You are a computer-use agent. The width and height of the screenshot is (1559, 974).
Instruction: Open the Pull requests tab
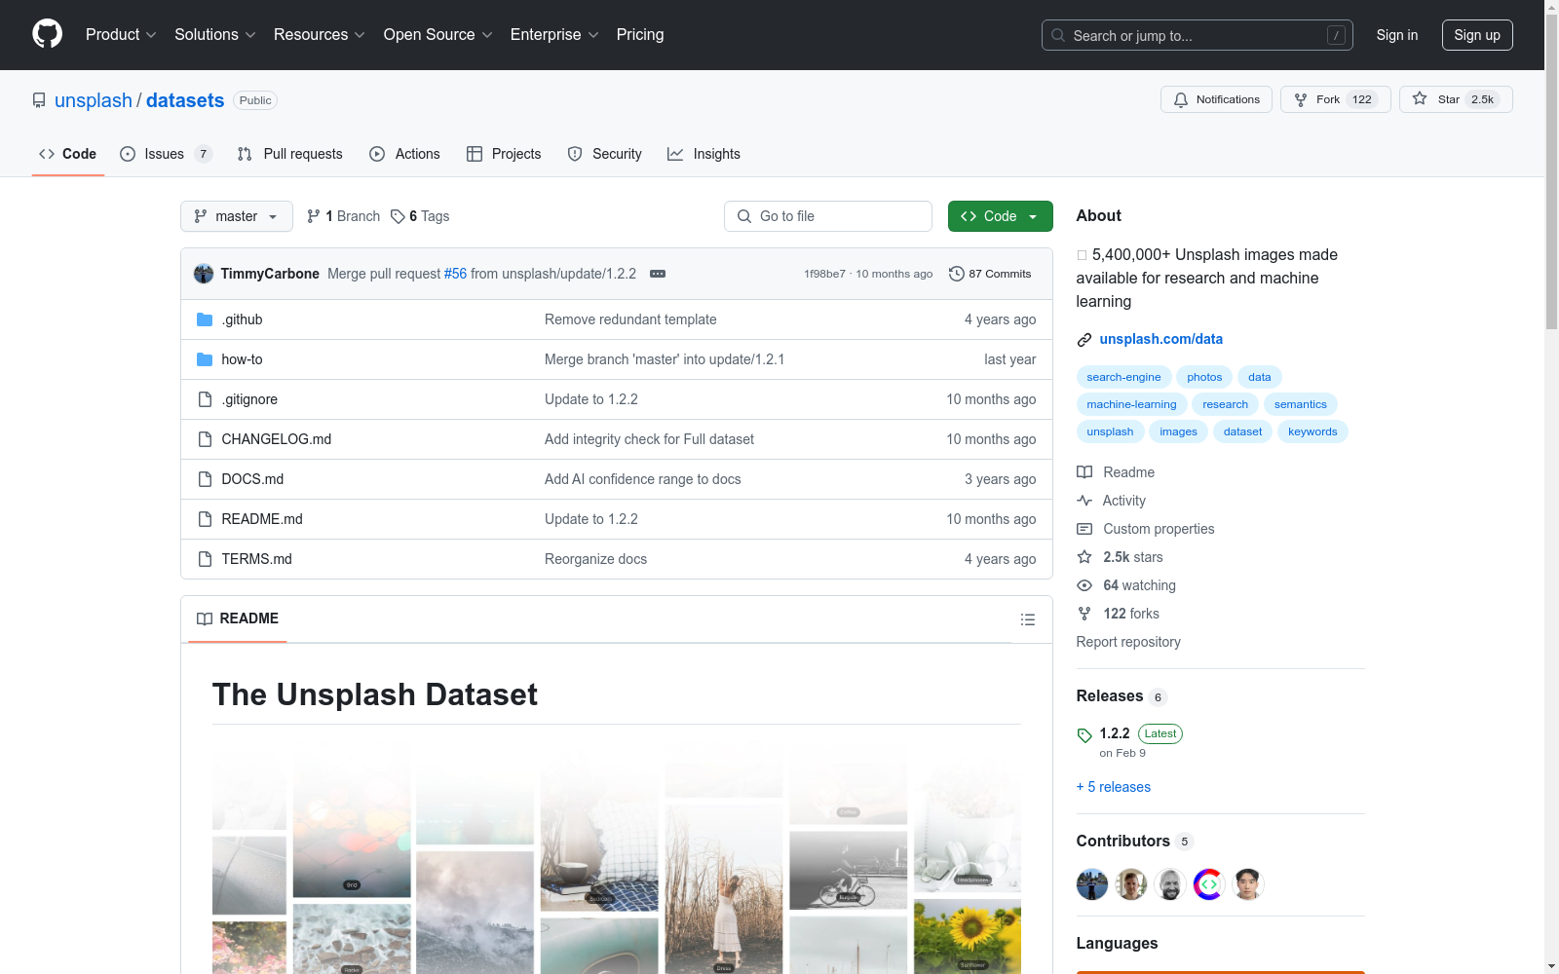(x=290, y=154)
